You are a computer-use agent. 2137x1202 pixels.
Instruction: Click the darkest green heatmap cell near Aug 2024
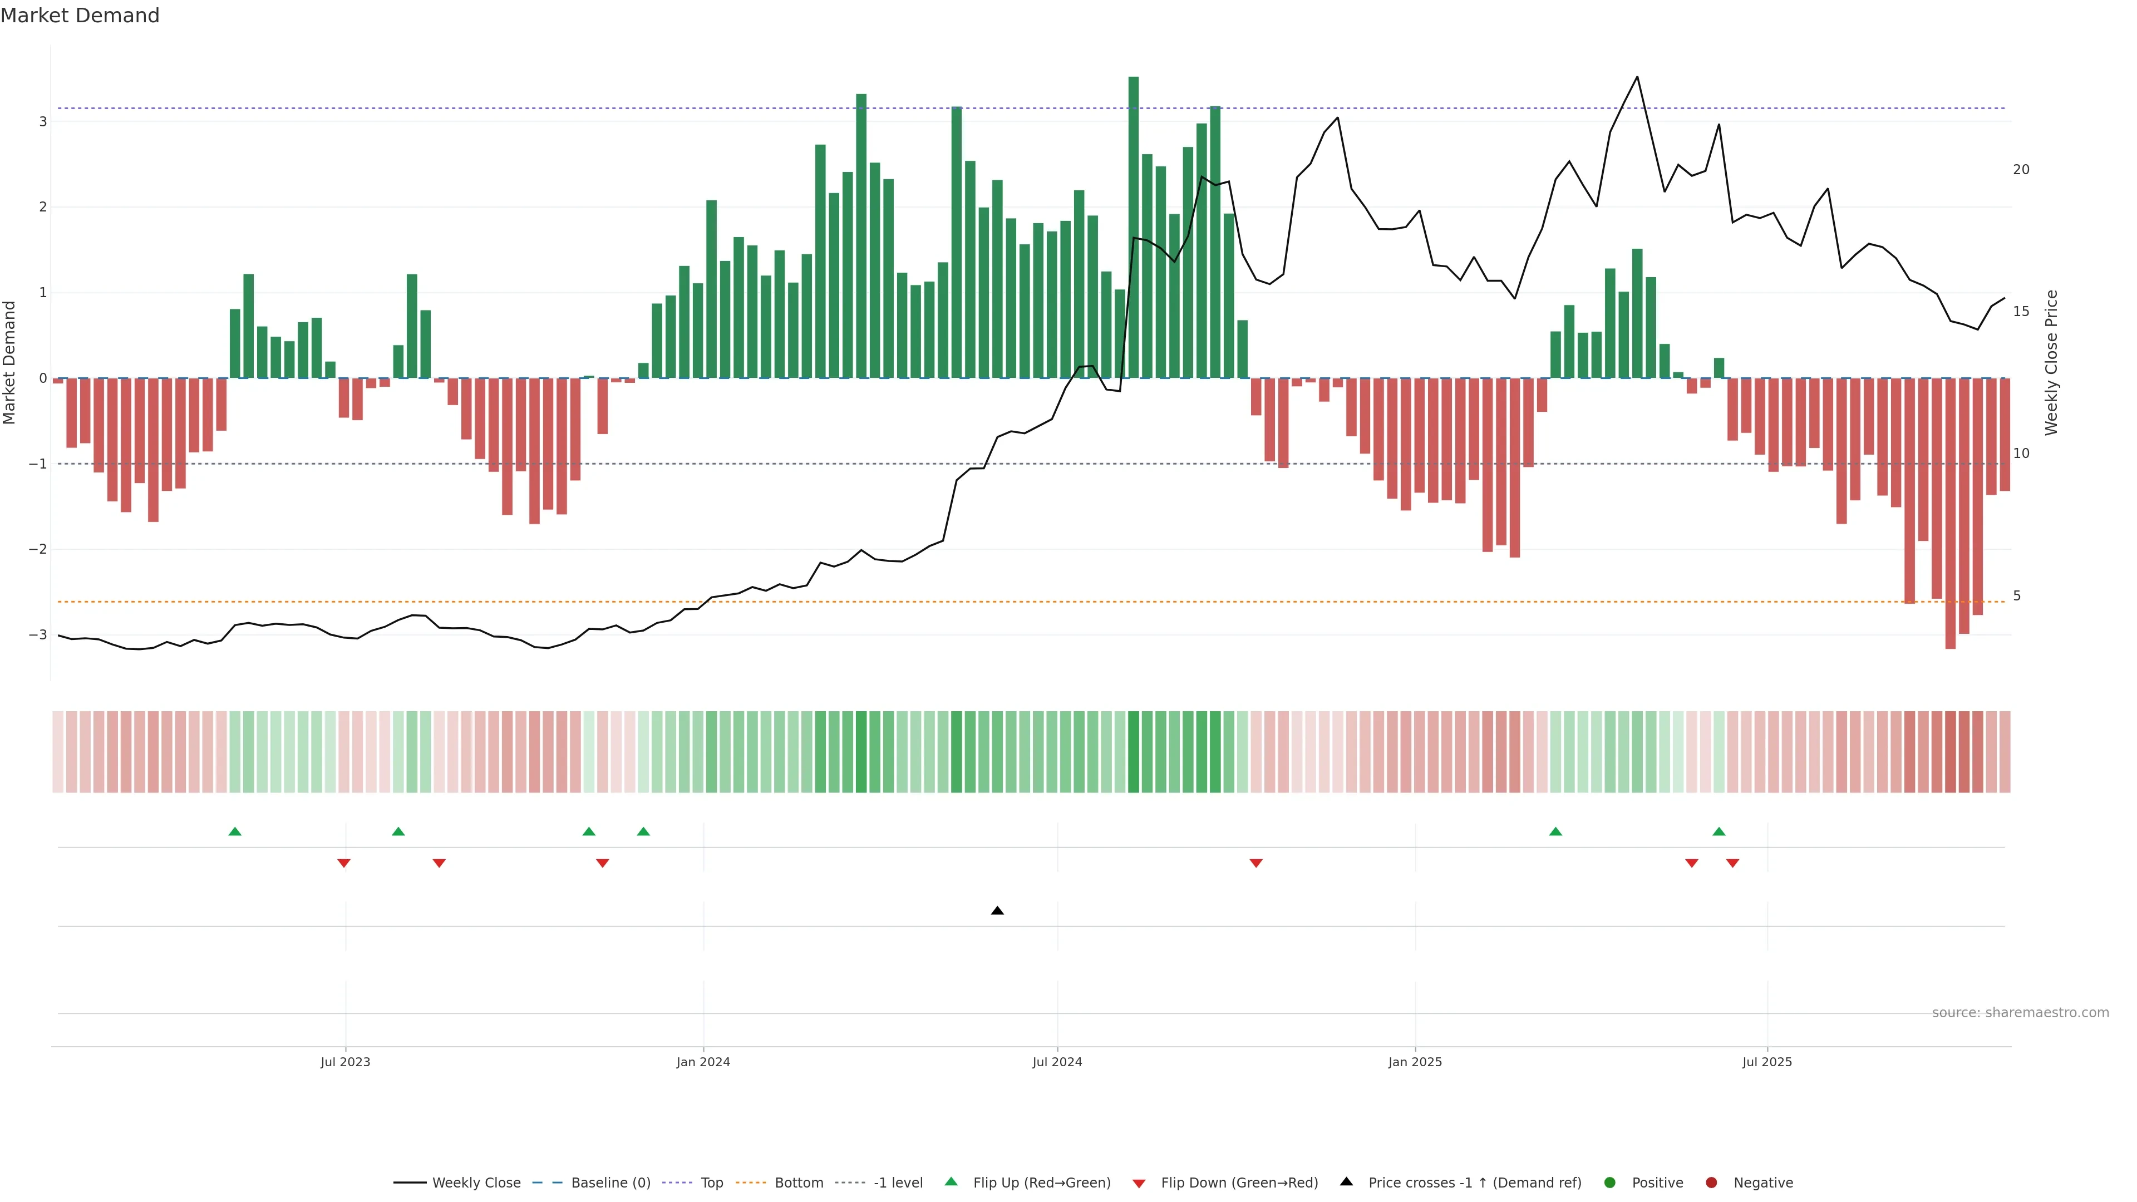click(x=1133, y=752)
